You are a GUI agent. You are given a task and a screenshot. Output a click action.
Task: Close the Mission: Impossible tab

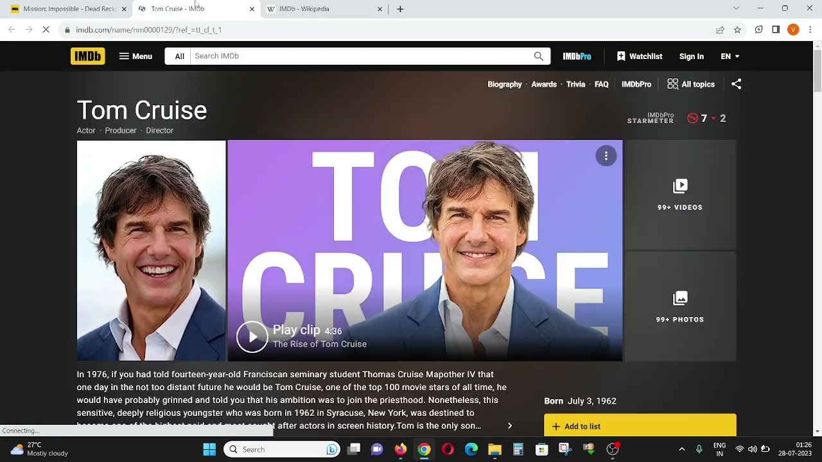point(124,9)
